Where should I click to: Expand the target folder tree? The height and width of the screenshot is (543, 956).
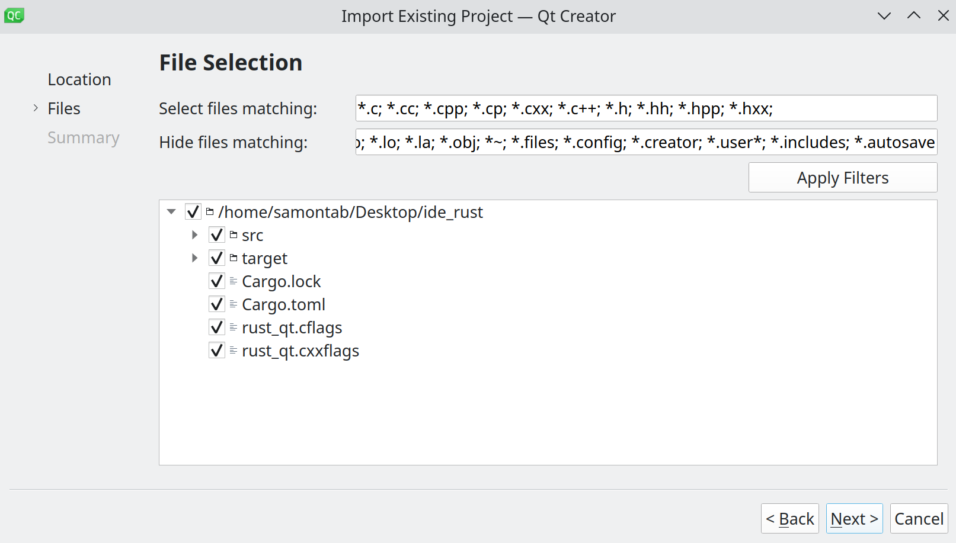tap(194, 258)
